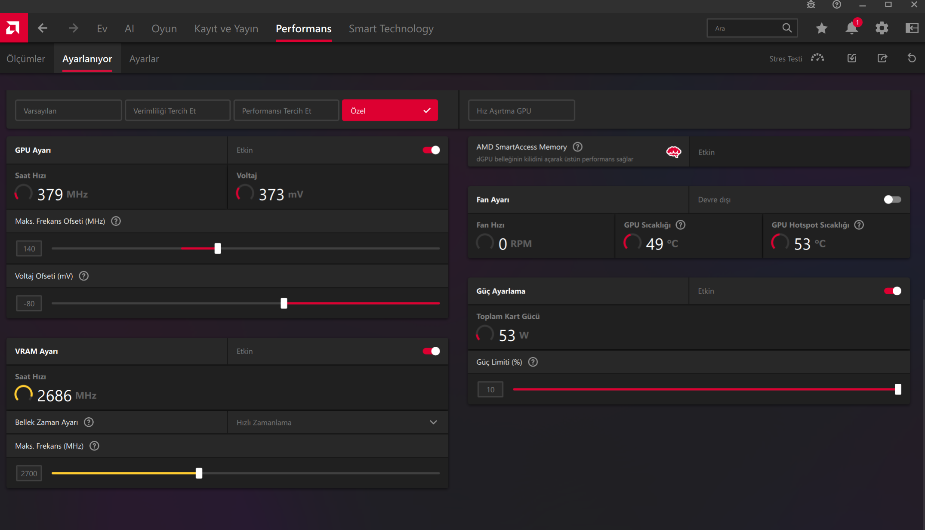Turn off the VRAM Ayarı toggle
925x530 pixels.
pyautogui.click(x=431, y=351)
